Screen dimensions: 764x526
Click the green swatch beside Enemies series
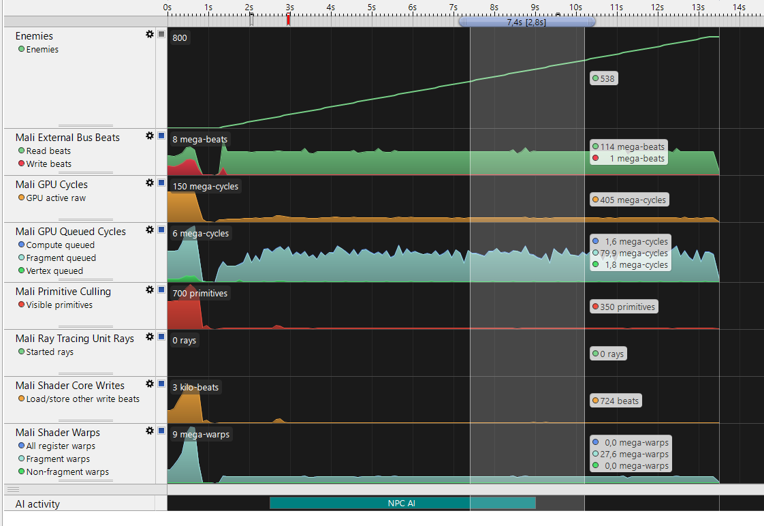point(21,49)
